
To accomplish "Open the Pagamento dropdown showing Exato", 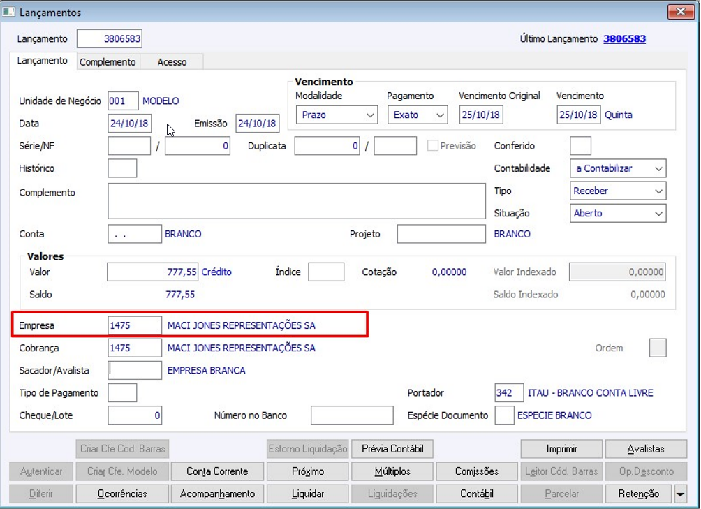I will [x=418, y=115].
